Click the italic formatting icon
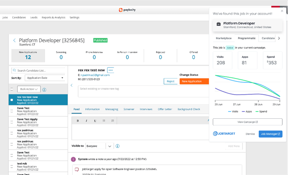The height and width of the screenshot is (175, 288). [x=86, y=121]
